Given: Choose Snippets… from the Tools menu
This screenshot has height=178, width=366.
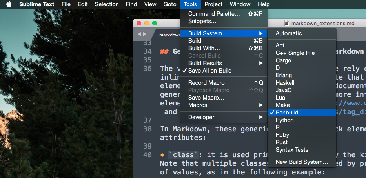Looking at the screenshot, I should [224, 21].
